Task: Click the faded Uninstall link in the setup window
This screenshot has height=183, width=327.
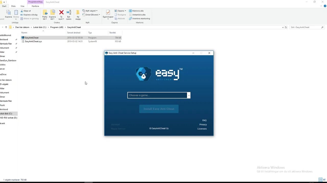Action: point(115,125)
